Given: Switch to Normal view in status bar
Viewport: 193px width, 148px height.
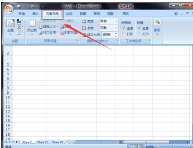Looking at the screenshot, I should coord(131,147).
